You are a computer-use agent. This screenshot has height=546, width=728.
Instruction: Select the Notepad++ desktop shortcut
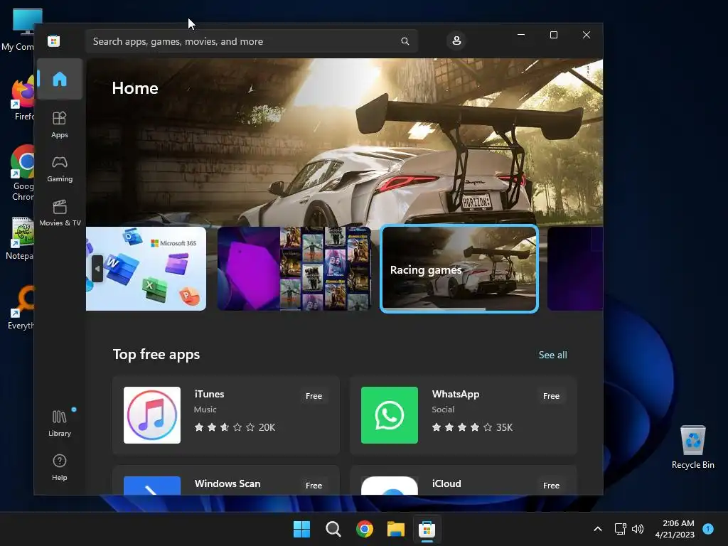pos(20,239)
